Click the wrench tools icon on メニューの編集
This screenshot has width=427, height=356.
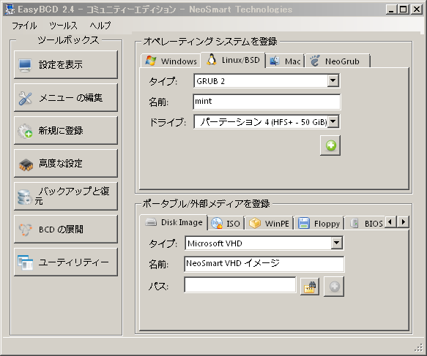pyautogui.click(x=25, y=98)
